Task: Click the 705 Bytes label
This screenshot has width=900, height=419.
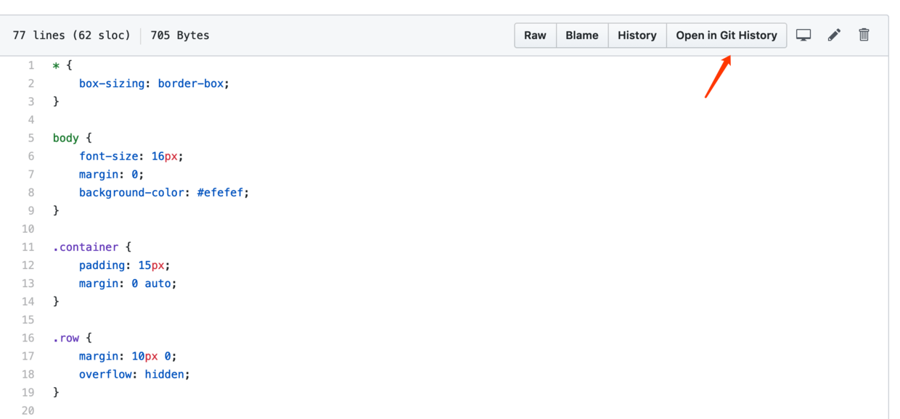Action: [x=179, y=35]
